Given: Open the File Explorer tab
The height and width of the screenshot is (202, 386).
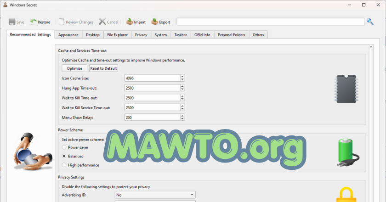Looking at the screenshot, I should [118, 35].
